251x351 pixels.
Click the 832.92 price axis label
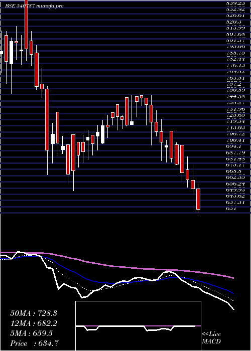236,10
